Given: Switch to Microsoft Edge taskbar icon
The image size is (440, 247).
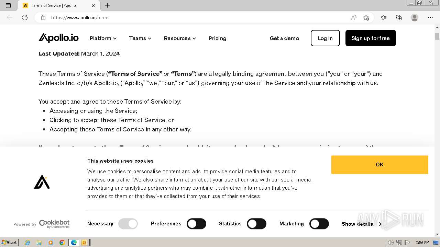Looking at the screenshot, I should [x=74, y=243].
